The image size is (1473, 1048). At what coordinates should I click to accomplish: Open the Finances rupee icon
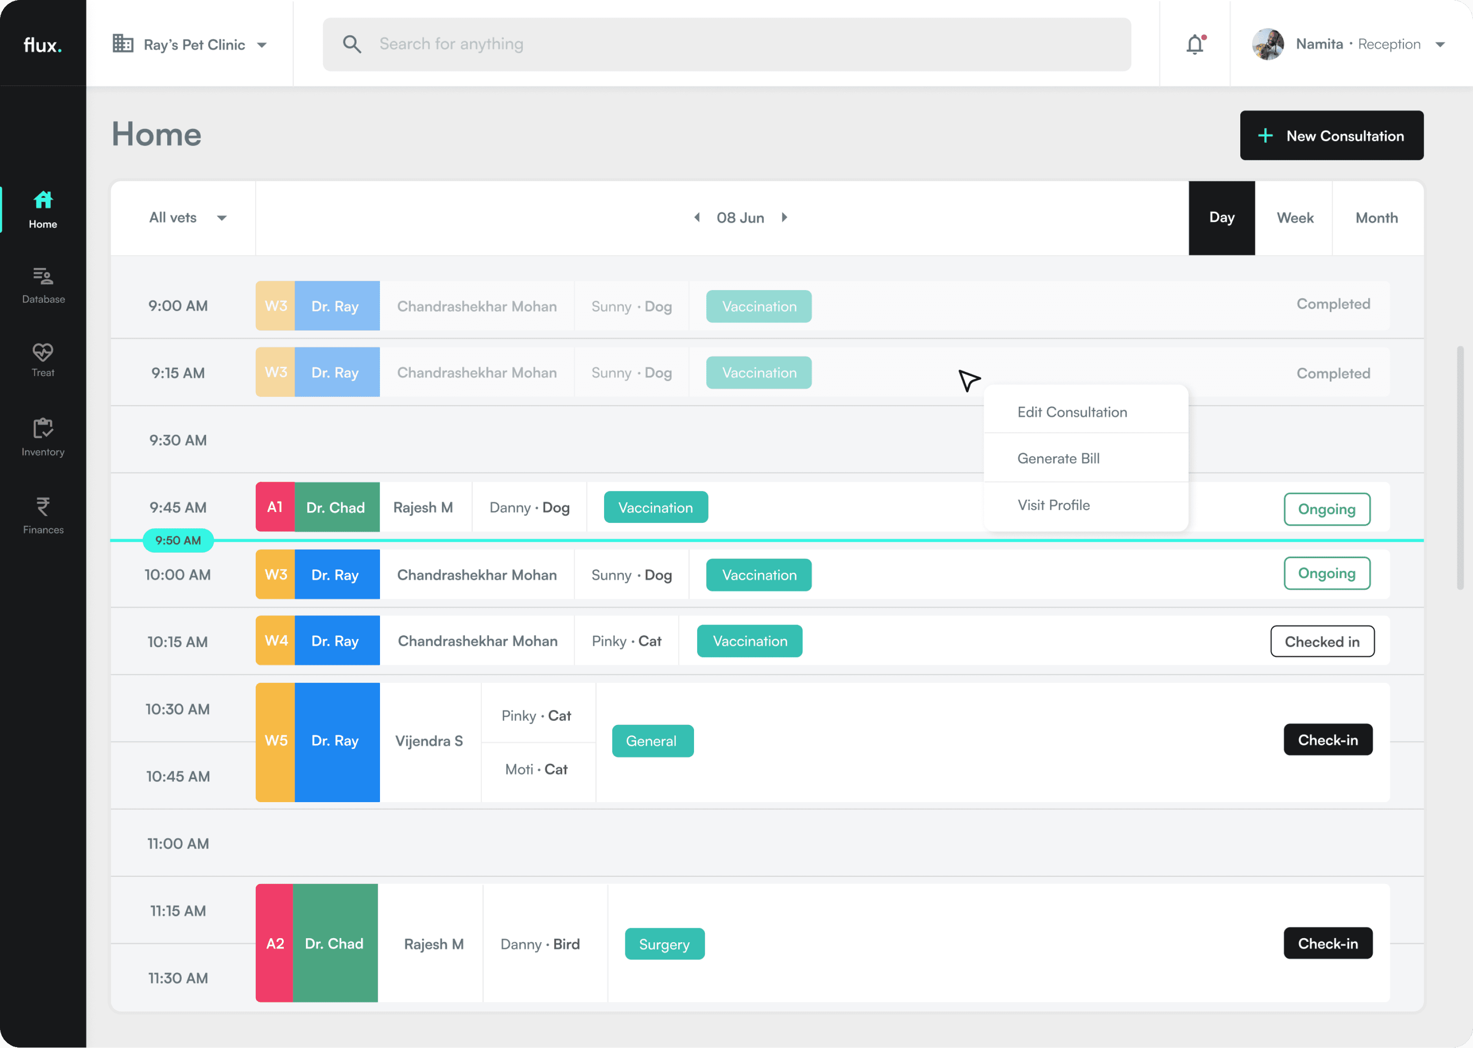point(42,507)
